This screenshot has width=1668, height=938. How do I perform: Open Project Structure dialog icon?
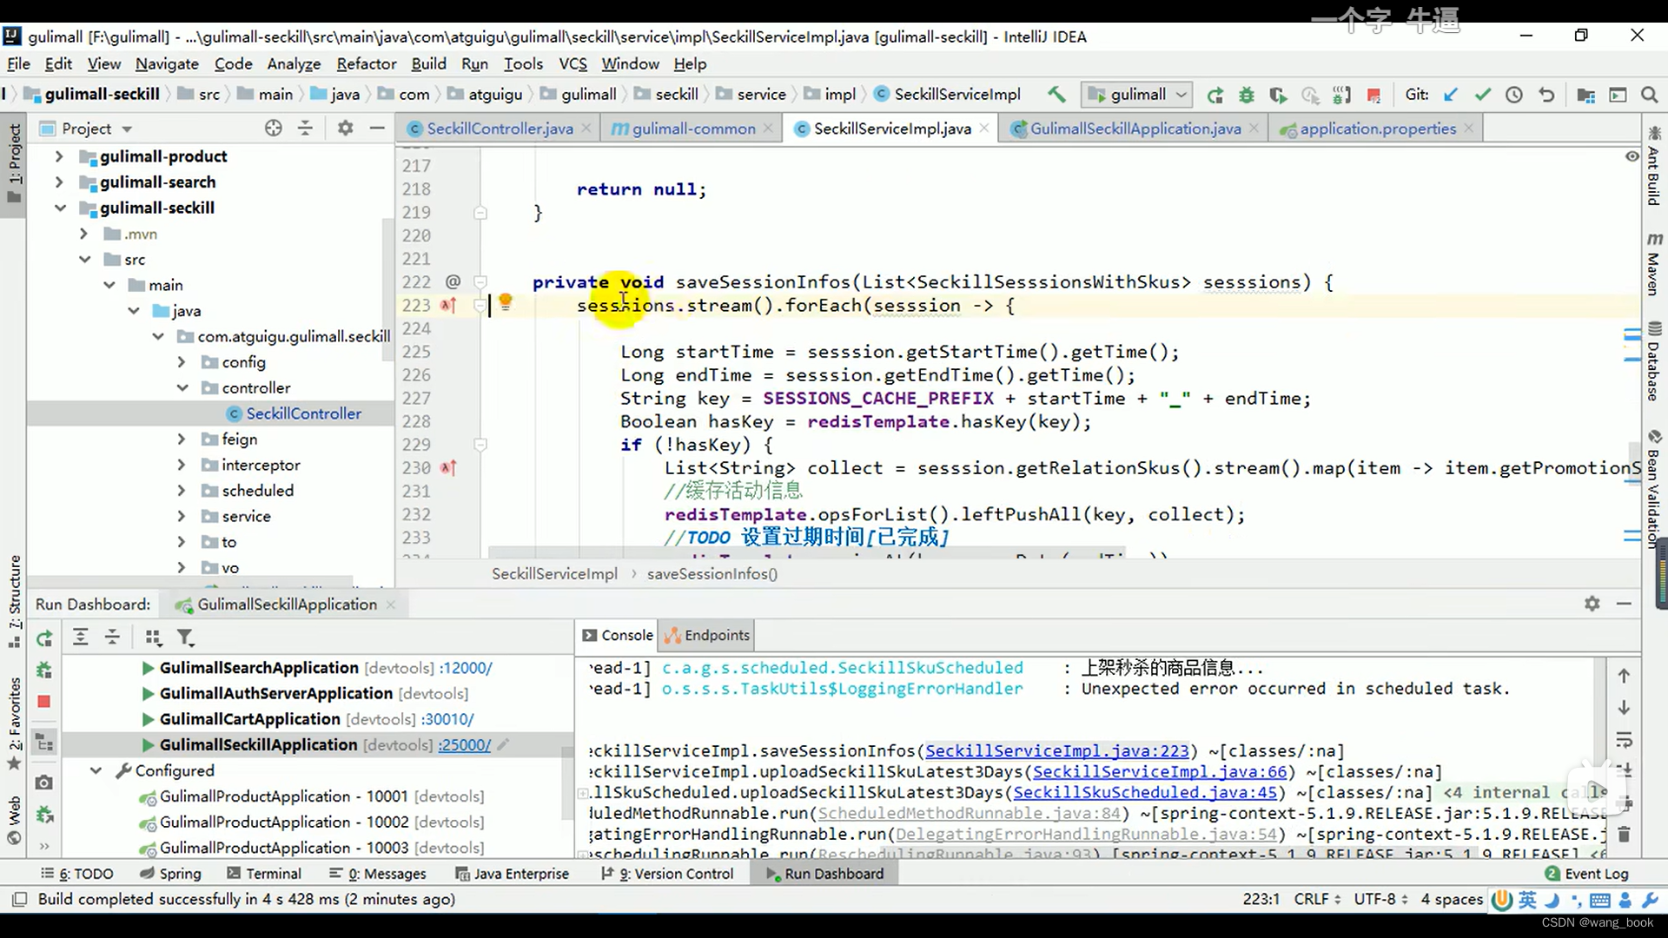point(1585,95)
